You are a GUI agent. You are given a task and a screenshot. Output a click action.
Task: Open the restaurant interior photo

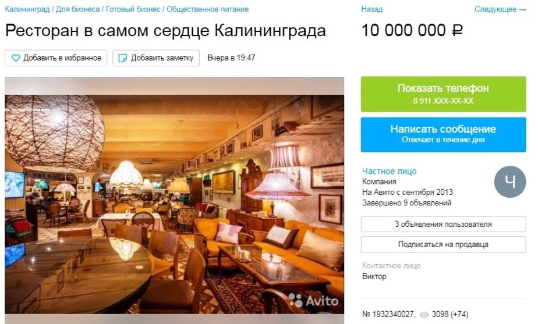174,204
